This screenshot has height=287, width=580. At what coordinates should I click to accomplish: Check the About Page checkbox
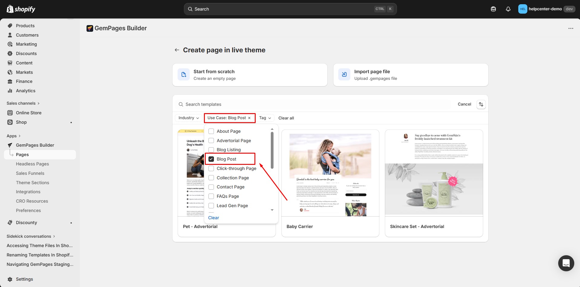click(211, 131)
